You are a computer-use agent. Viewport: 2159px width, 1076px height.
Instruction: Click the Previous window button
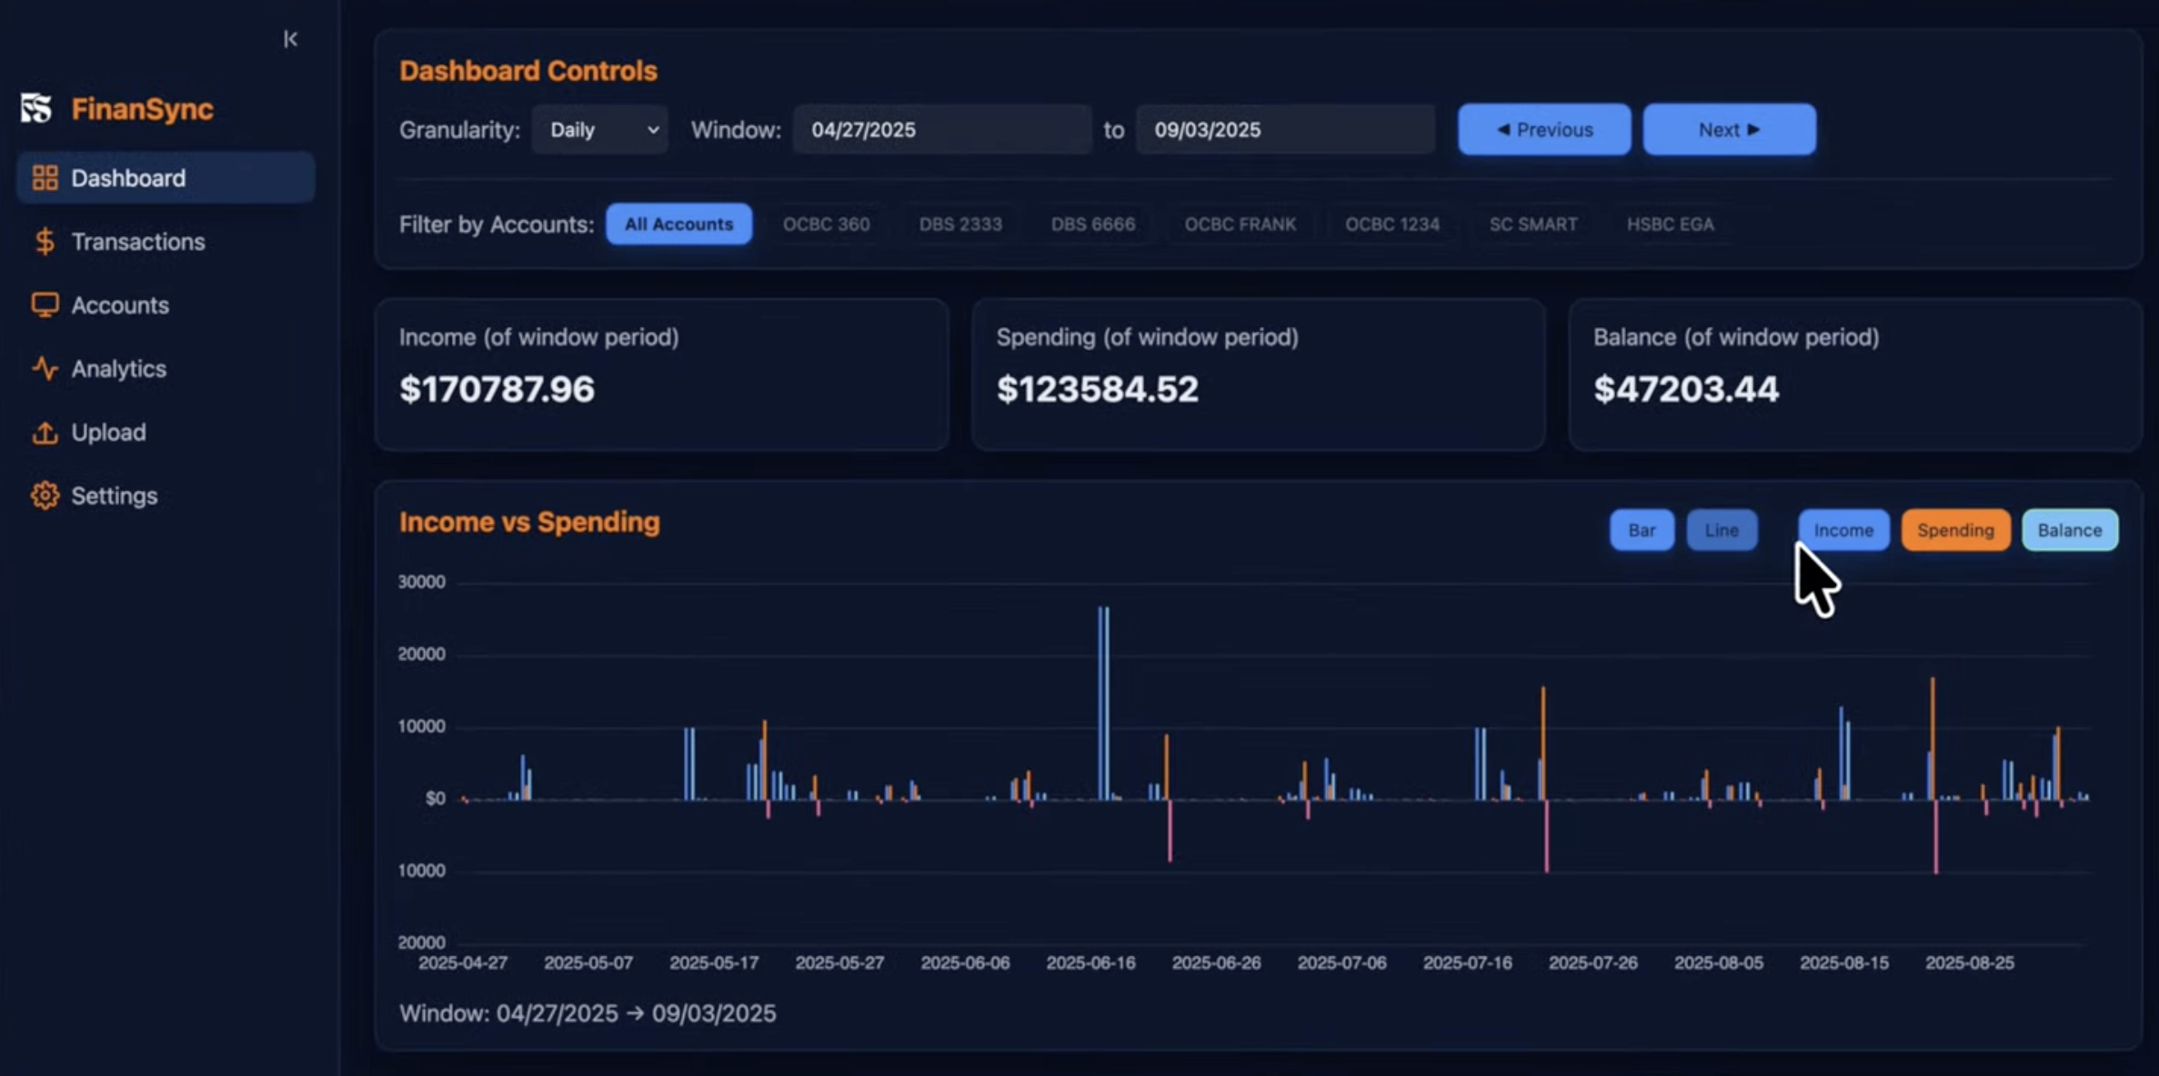click(x=1543, y=129)
